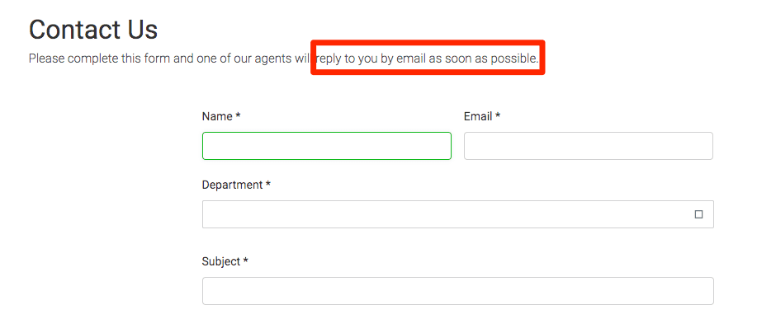Open the Department dropdown list
Image resolution: width=757 pixels, height=319 pixels.
[457, 214]
